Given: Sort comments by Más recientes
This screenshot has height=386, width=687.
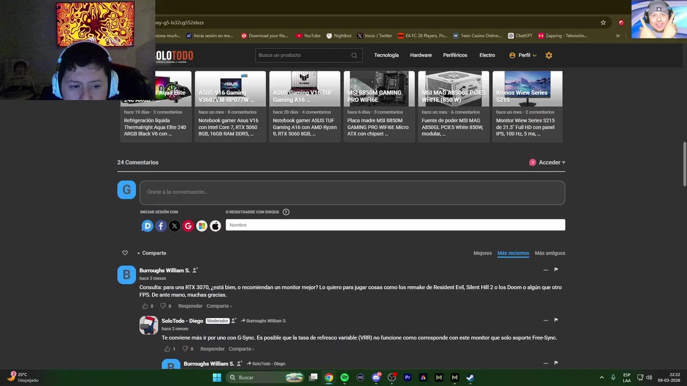Looking at the screenshot, I should pyautogui.click(x=513, y=253).
